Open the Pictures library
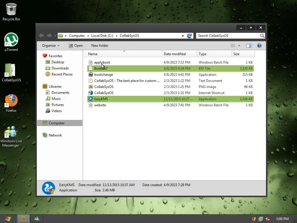297x223 pixels. tap(58, 105)
